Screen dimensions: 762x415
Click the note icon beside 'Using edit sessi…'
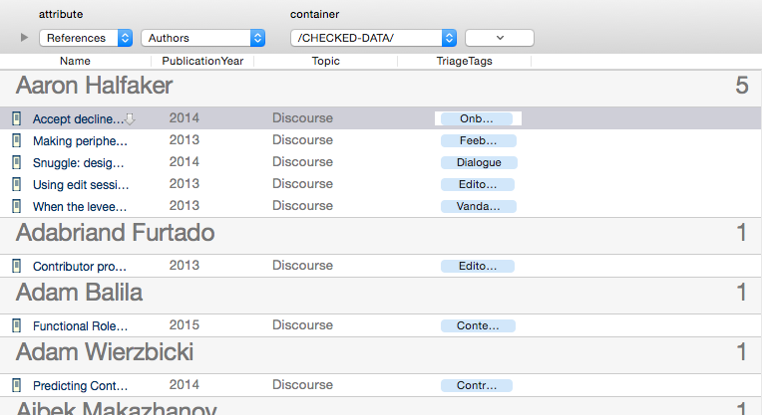16,184
